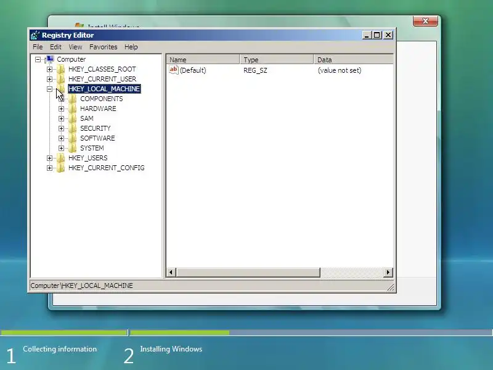This screenshot has width=493, height=370.
Task: Maximize the Registry Editor window
Action: [x=377, y=35]
